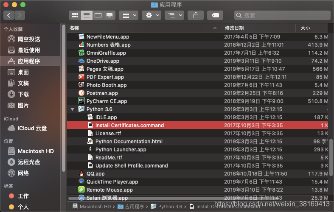Select the Install Certificates.command file name
This screenshot has width=334, height=212.
point(129,126)
